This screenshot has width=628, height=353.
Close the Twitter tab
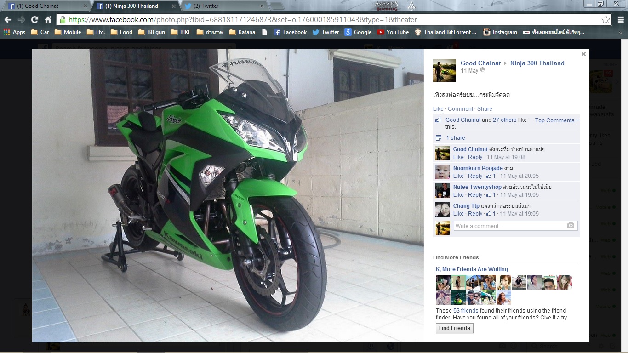point(262,6)
